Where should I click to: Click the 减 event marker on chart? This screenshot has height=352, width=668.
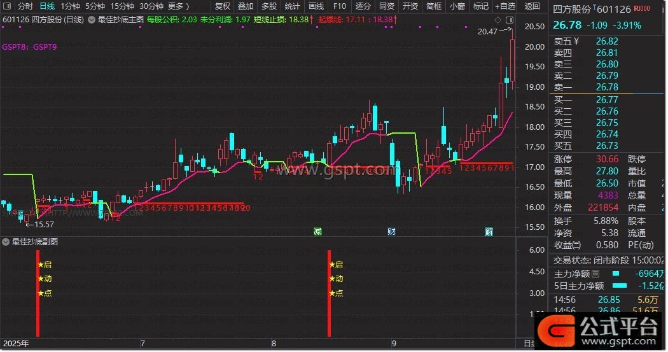[317, 231]
